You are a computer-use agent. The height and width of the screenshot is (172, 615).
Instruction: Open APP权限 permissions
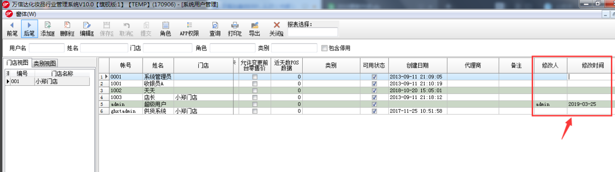click(x=189, y=28)
